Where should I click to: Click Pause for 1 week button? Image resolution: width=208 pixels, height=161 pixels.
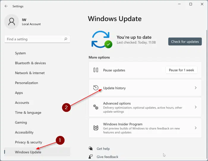(181, 70)
